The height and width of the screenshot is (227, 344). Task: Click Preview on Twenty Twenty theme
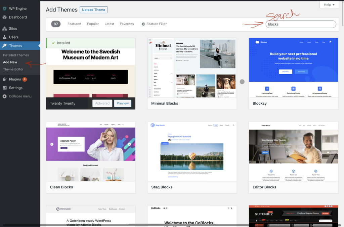click(x=123, y=103)
